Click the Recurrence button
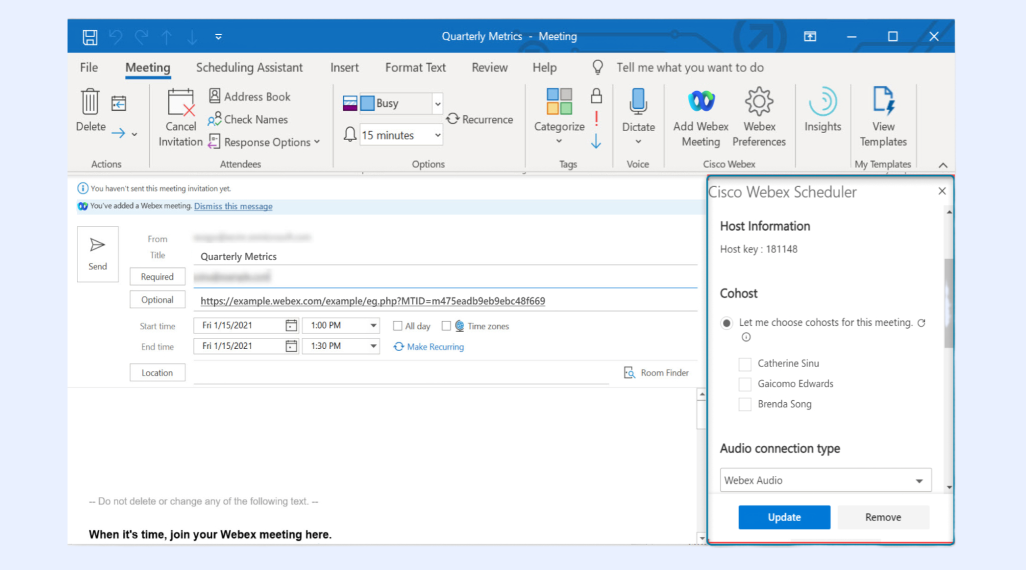The image size is (1026, 570). point(480,119)
